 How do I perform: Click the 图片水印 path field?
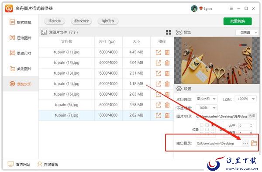coord(221,116)
